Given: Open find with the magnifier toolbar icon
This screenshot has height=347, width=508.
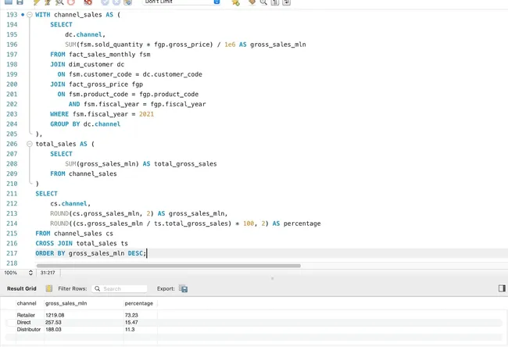Looking at the screenshot, I should pyautogui.click(x=263, y=2).
